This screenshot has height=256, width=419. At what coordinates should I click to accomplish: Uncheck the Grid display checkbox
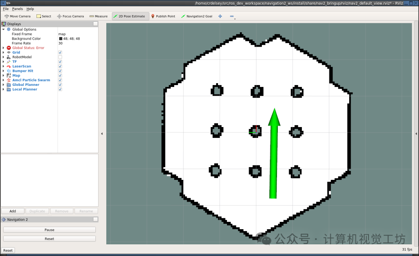pos(60,52)
